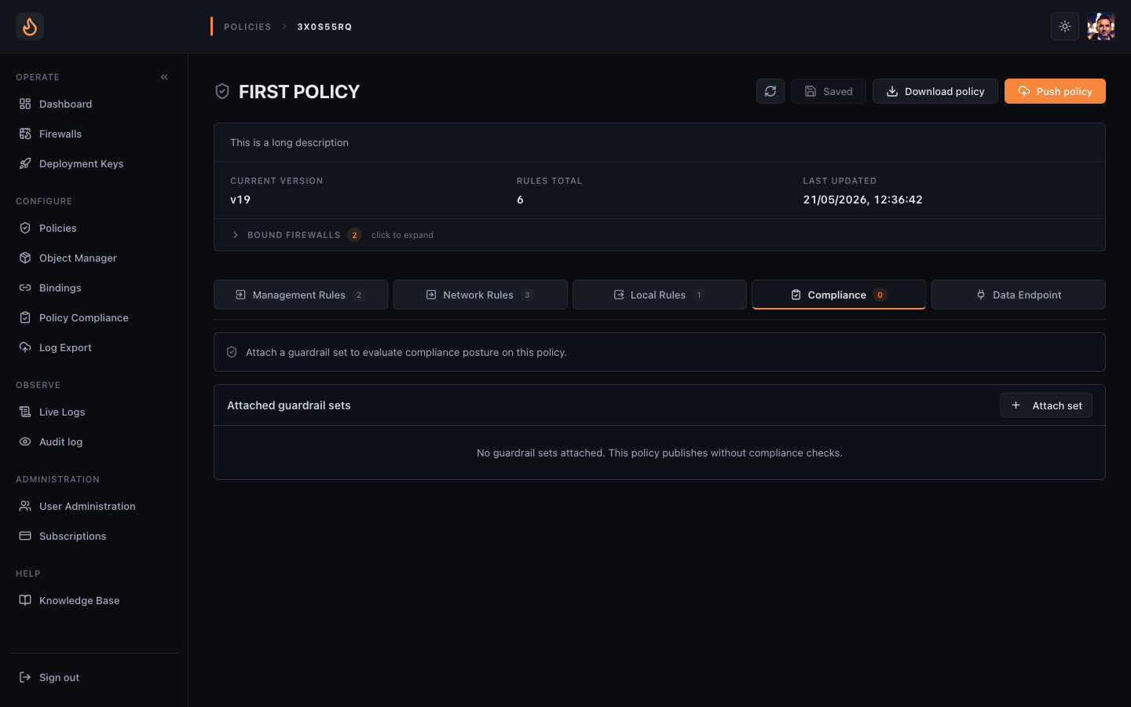
Task: Click the v19 current version value
Action: pyautogui.click(x=240, y=200)
